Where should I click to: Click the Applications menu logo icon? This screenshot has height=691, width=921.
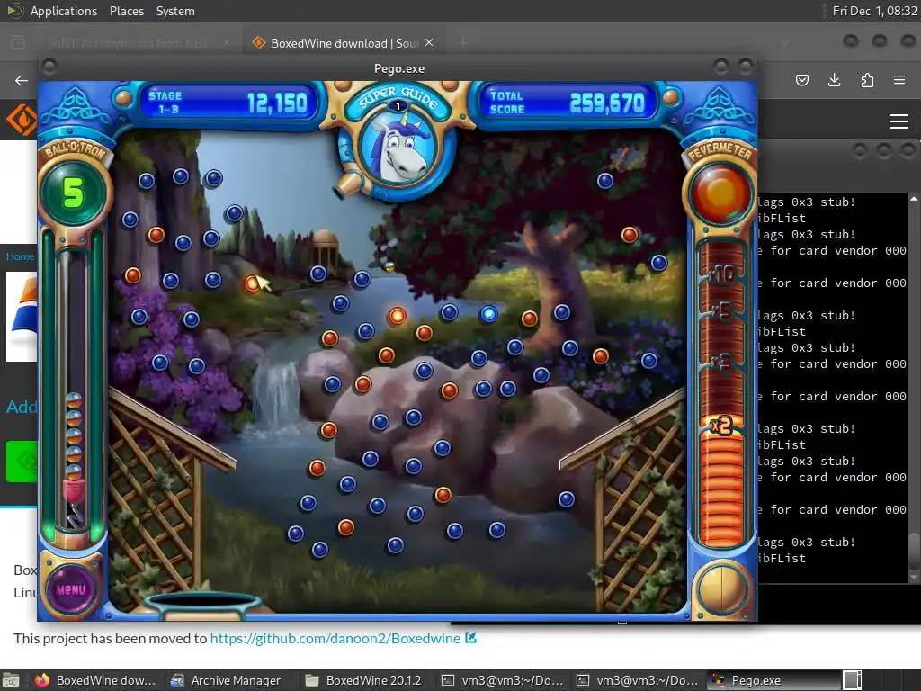point(14,11)
